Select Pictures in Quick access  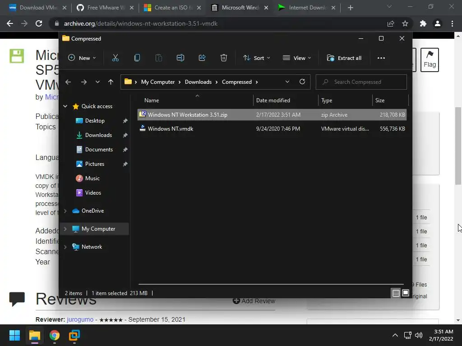(95, 164)
